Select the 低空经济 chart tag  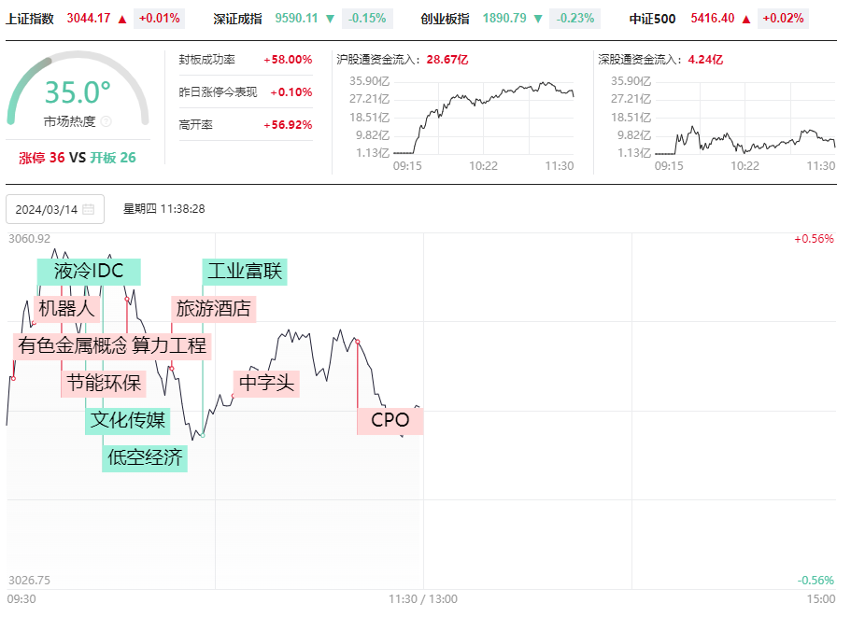(x=145, y=458)
